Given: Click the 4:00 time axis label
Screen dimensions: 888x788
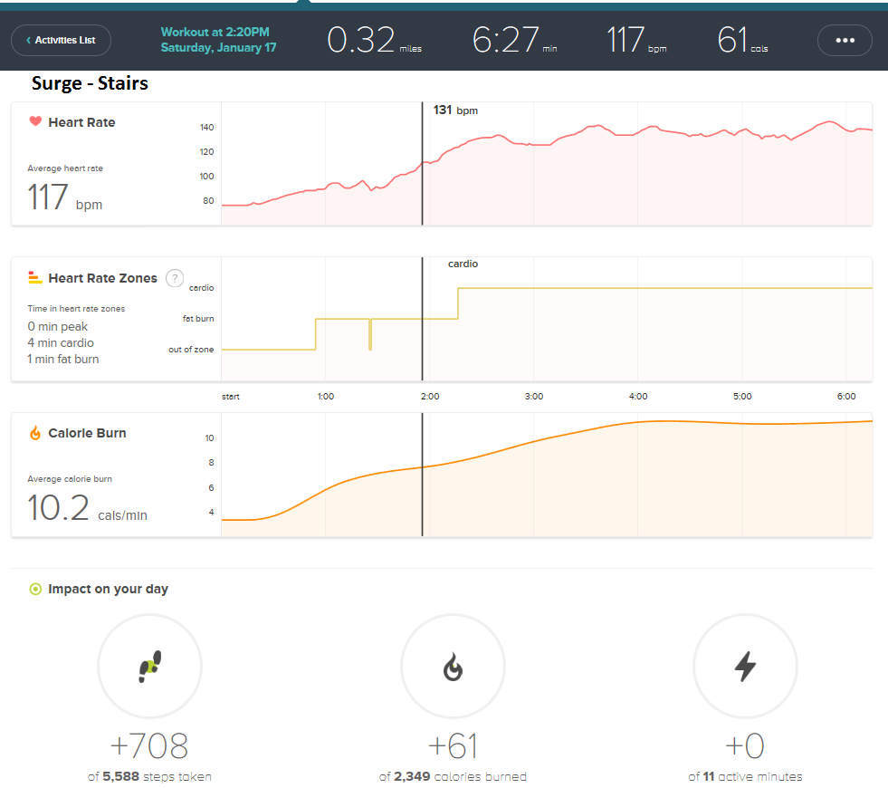Looking at the screenshot, I should 638,397.
